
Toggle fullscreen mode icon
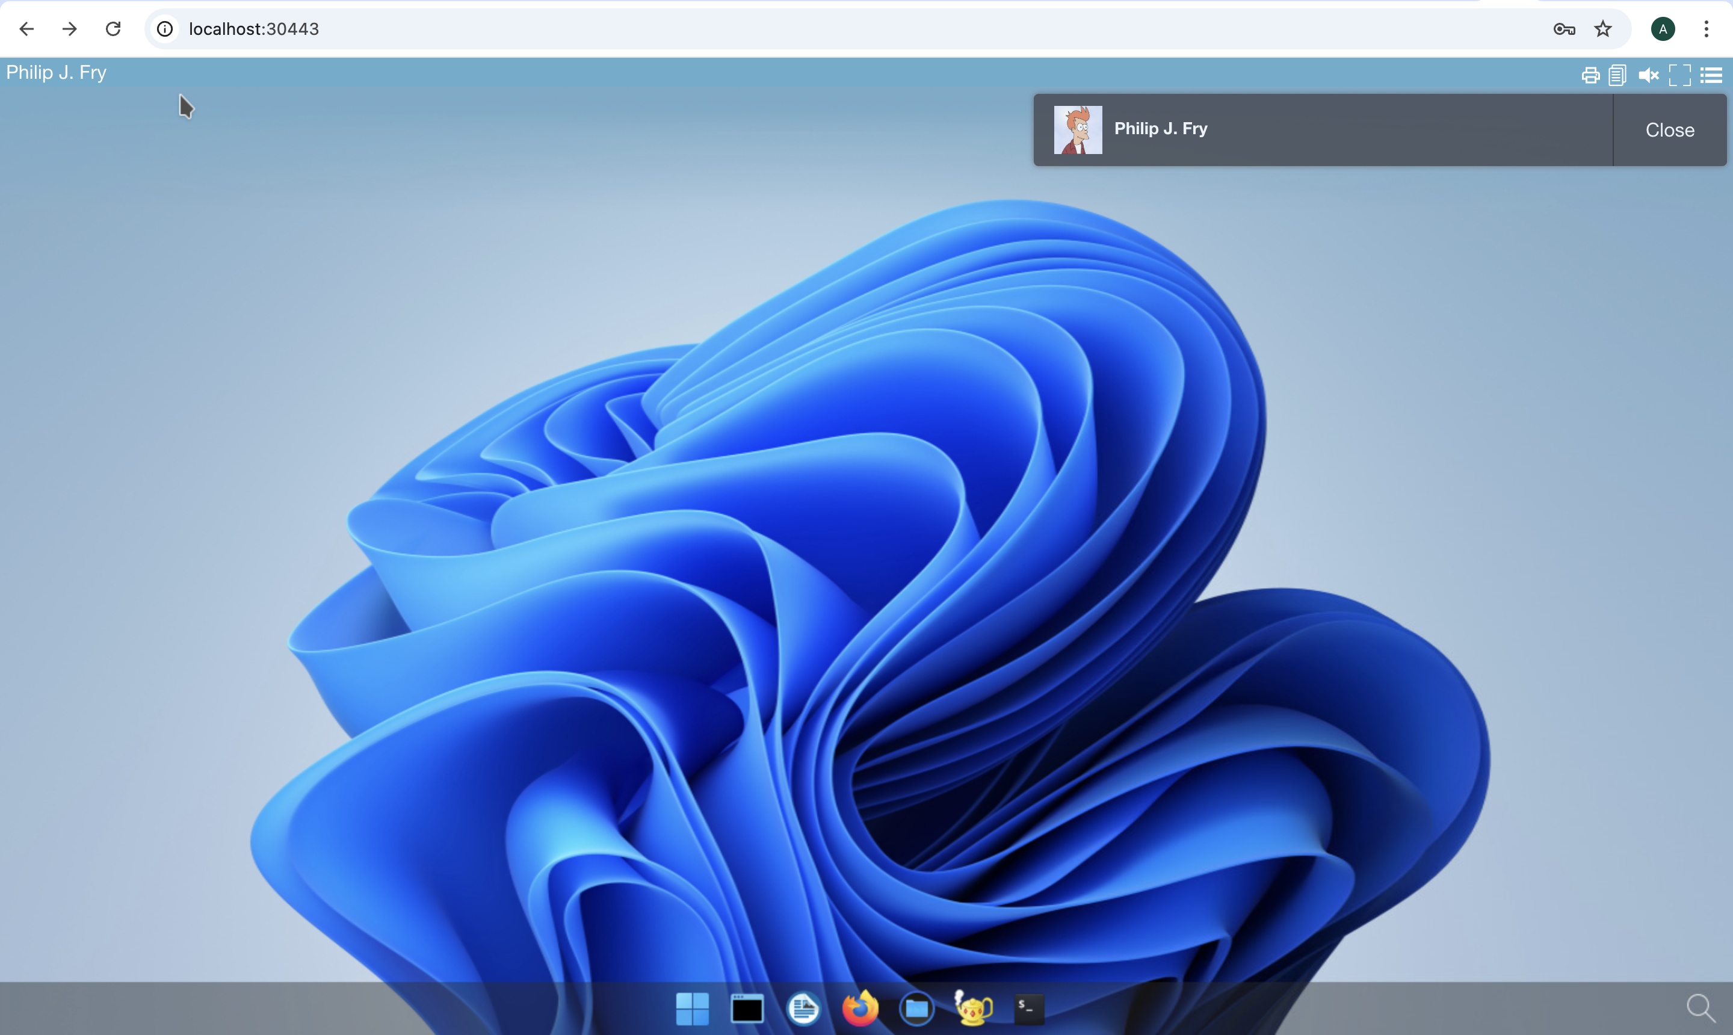(x=1679, y=75)
